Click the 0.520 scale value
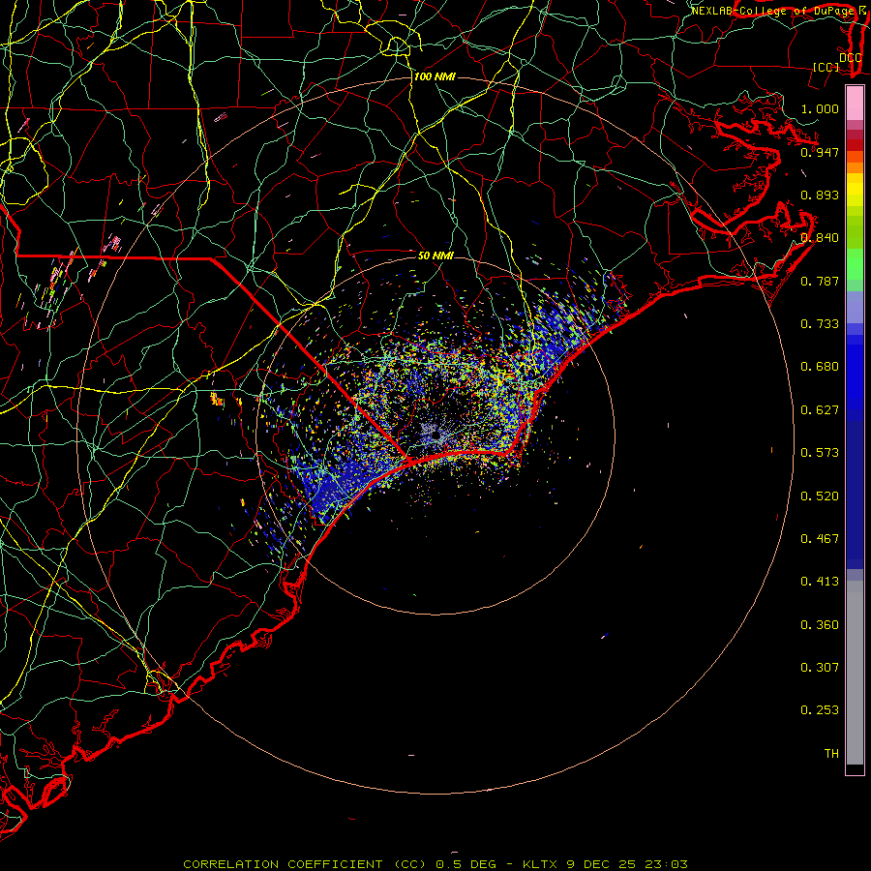This screenshot has width=871, height=871. (x=820, y=496)
